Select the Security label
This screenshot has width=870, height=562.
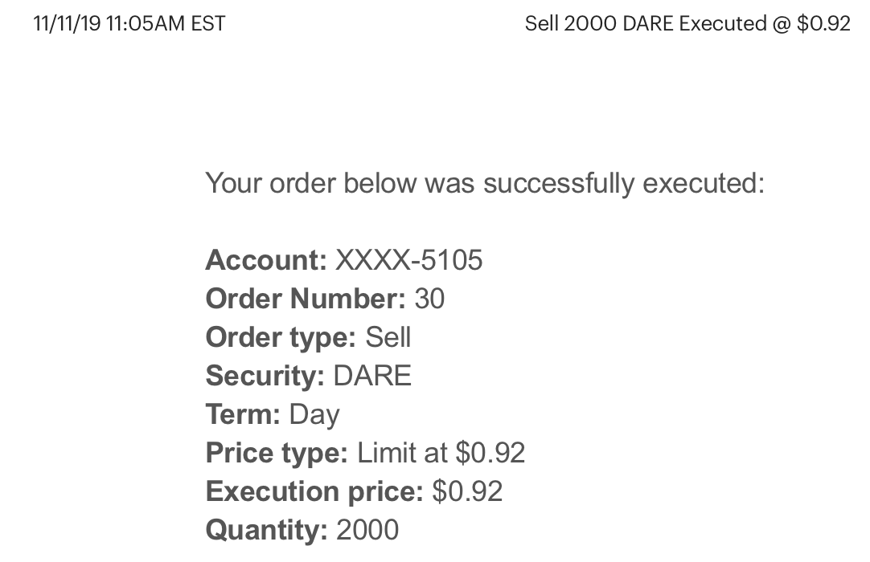pos(265,376)
